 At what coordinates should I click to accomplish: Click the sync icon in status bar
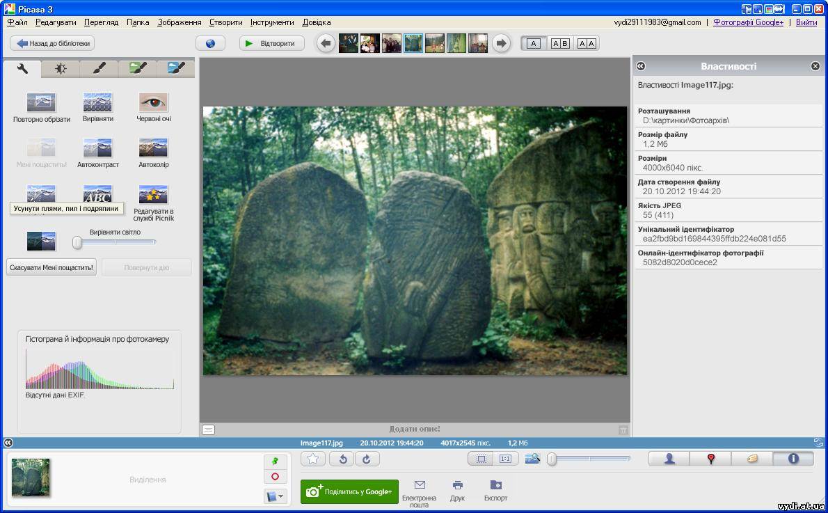[x=818, y=443]
